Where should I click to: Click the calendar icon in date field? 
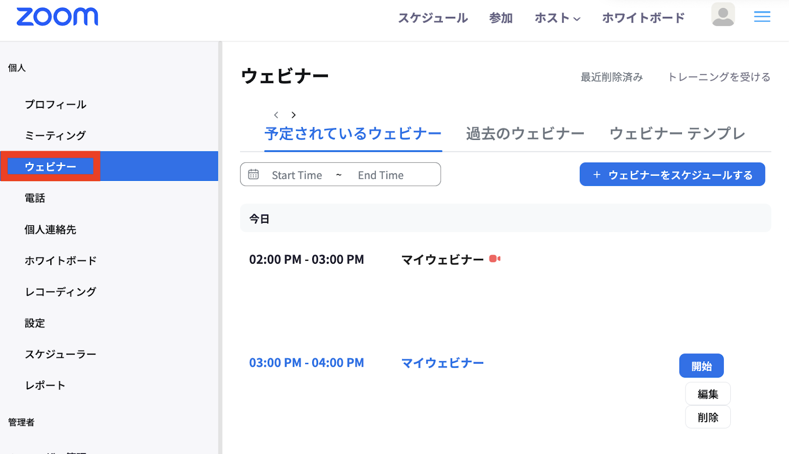tap(253, 175)
